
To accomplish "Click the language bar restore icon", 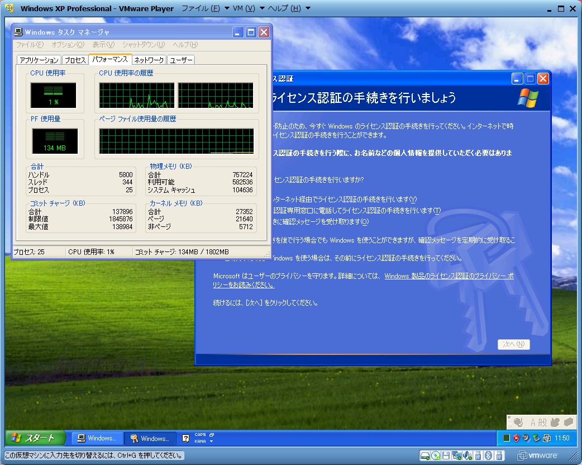I will pyautogui.click(x=212, y=435).
